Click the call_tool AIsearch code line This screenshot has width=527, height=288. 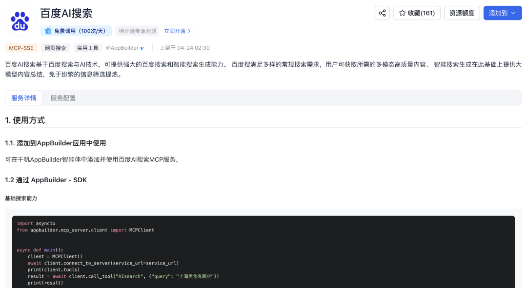click(x=123, y=276)
